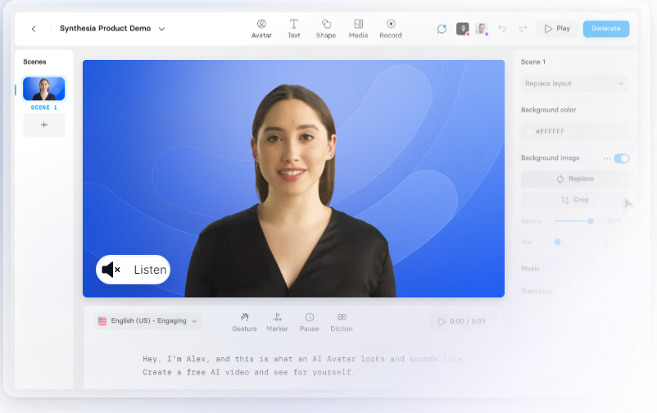Add a Marker to the script
Viewport: 657px width, 413px height.
(277, 322)
